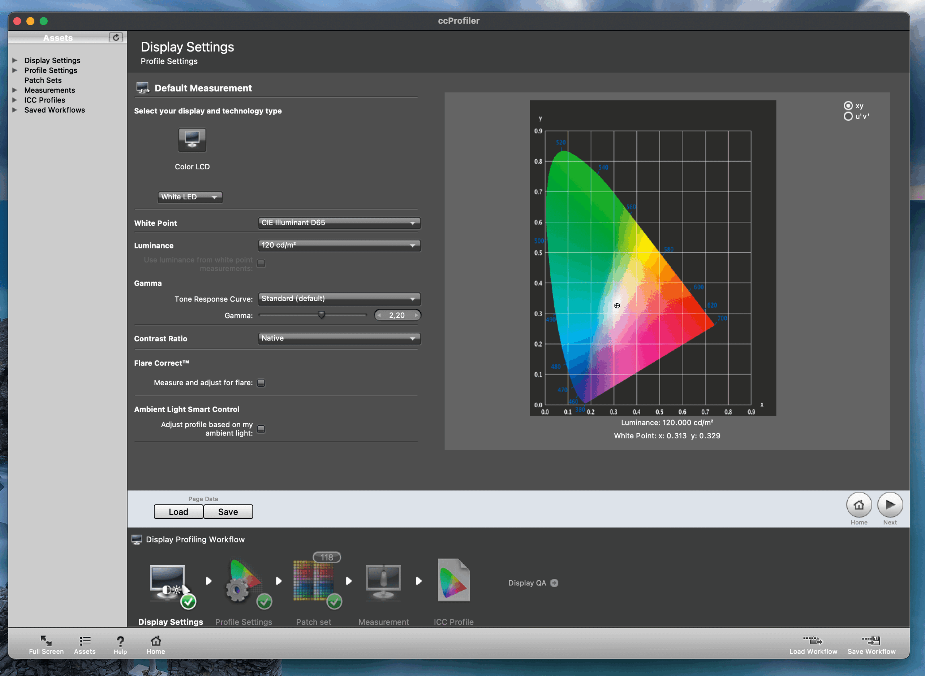This screenshot has width=925, height=676.
Task: Select Saved Workflows in Assets sidebar
Action: click(x=55, y=110)
